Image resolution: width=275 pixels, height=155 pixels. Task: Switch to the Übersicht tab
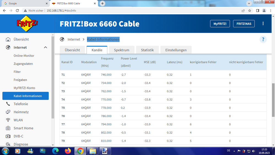(x=72, y=50)
